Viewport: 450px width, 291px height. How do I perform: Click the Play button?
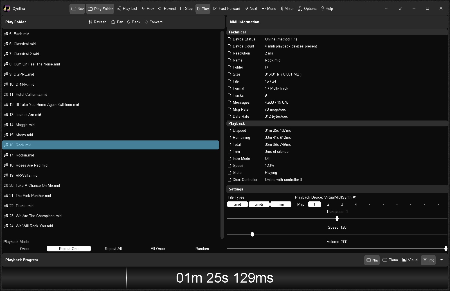point(203,9)
